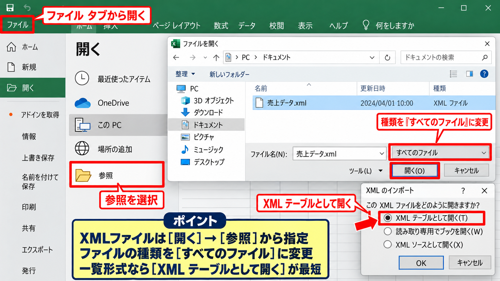Refresh the Documents folder view
500x281 pixels.
click(x=388, y=57)
